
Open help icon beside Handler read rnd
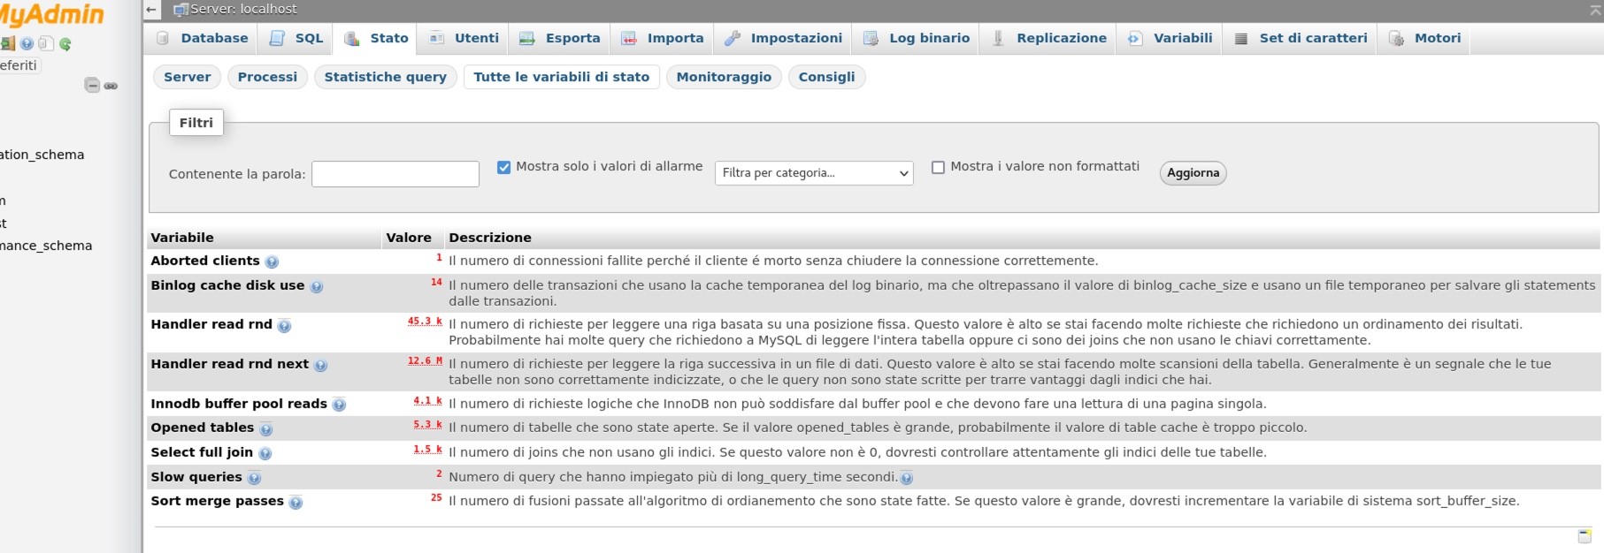284,326
